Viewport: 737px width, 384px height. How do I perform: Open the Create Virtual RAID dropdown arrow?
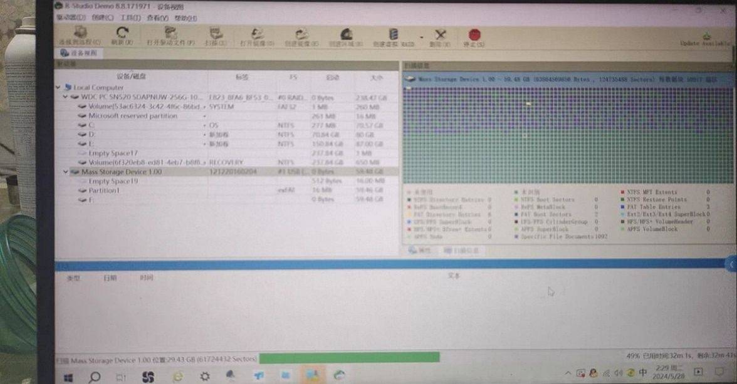click(422, 37)
